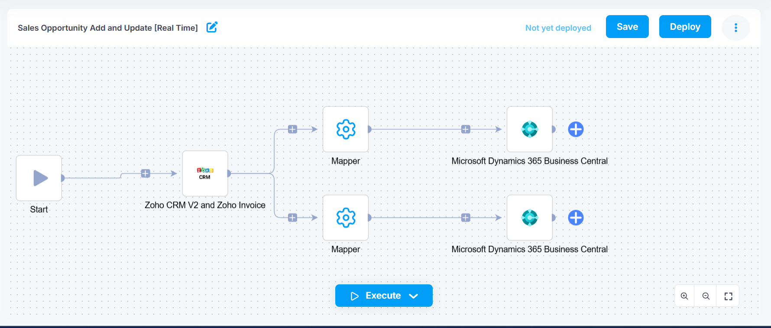771x328 pixels.
Task: Click the 'Zoho CRM V2 and Zoho Invoice' label
Action: click(205, 205)
